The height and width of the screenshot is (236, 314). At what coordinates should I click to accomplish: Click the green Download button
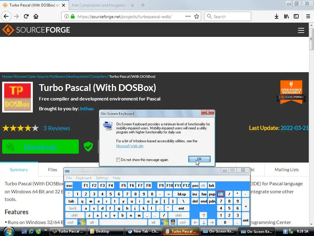(x=40, y=147)
